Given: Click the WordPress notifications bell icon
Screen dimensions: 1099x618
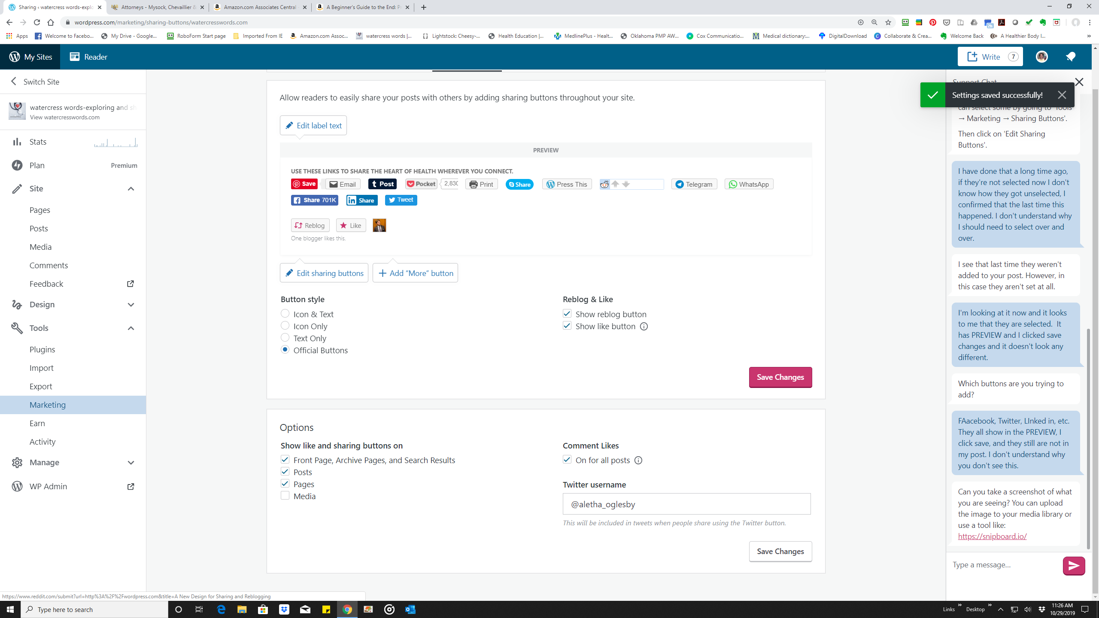Looking at the screenshot, I should coord(1070,57).
